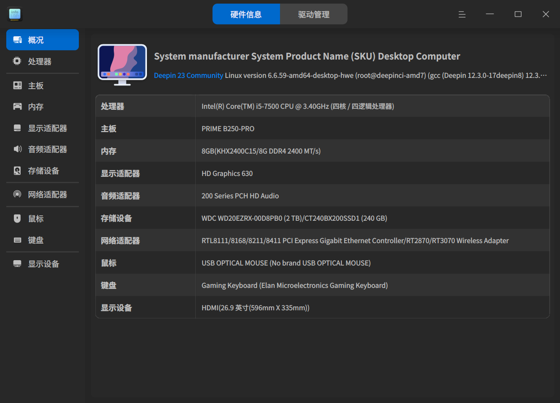The height and width of the screenshot is (403, 560).
Task: Click the 显示设备 row label in table
Action: click(x=116, y=308)
